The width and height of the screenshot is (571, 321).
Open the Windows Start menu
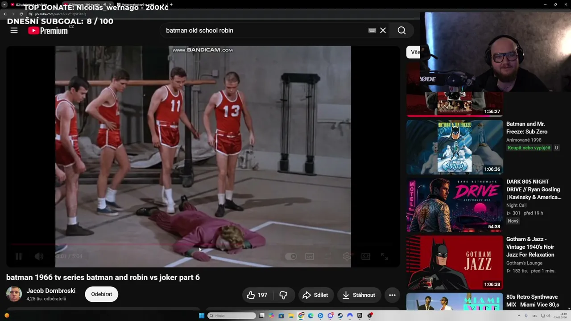pos(202,316)
